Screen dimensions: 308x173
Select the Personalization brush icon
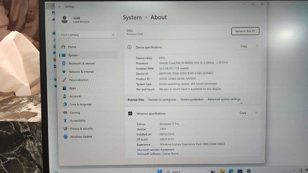tap(64, 80)
